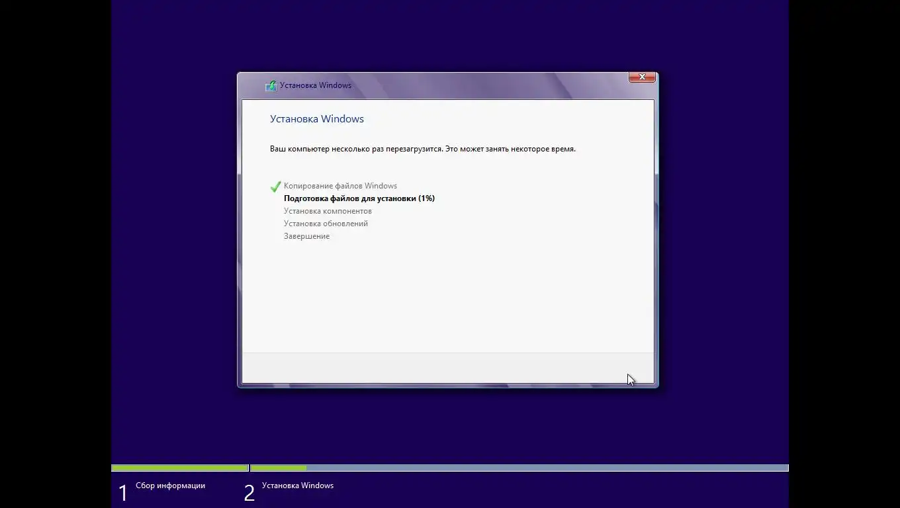Click the 'Установка Windows' stage progress bar
900x508 pixels.
[519, 468]
